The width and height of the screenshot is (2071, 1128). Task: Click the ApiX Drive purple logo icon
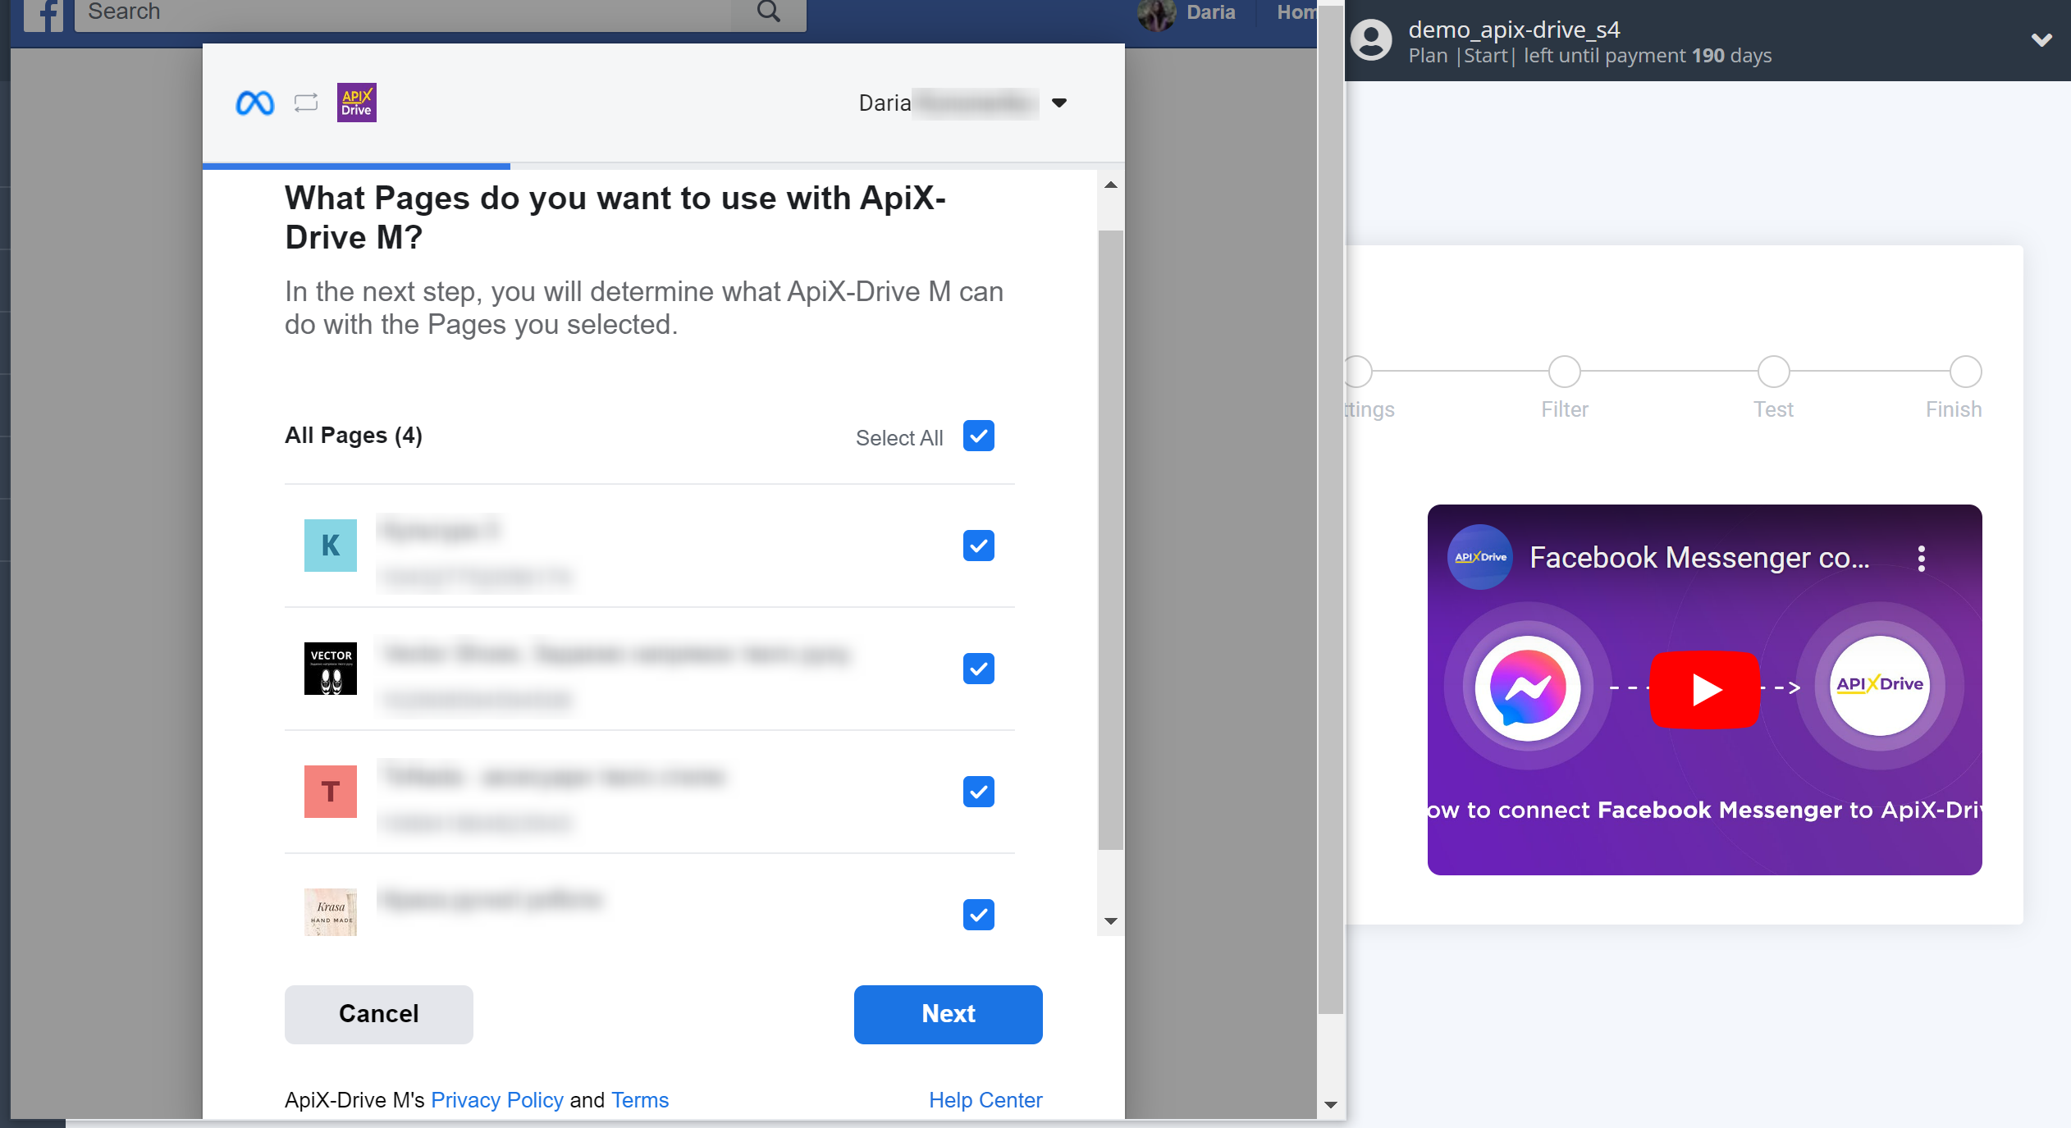[x=357, y=103]
